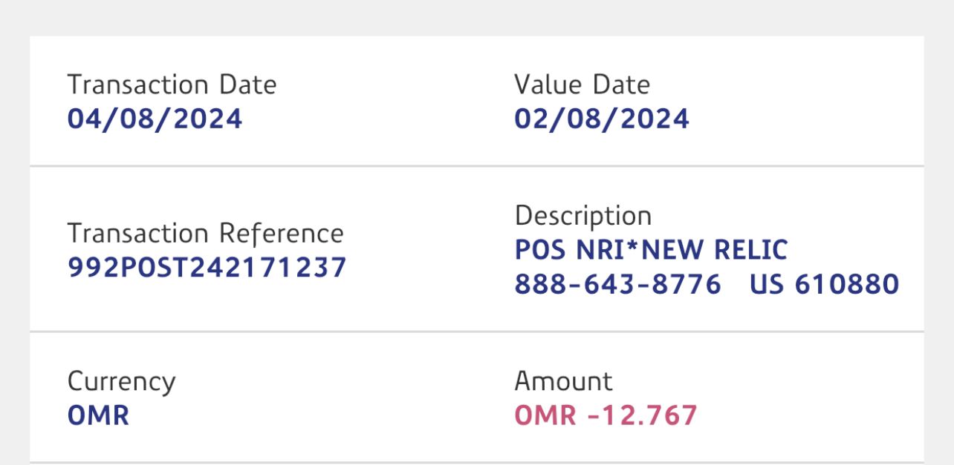954x465 pixels.
Task: Click the gray margin left of the card
Action: coord(14,245)
